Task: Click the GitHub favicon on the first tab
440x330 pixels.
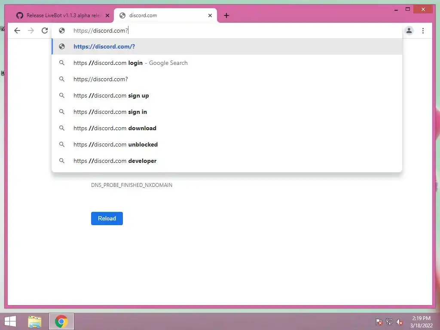Action: coord(20,15)
